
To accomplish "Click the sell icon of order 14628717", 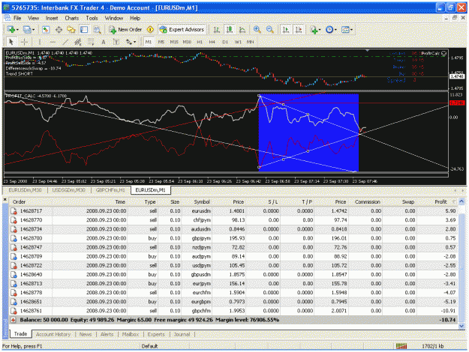I will (14, 211).
